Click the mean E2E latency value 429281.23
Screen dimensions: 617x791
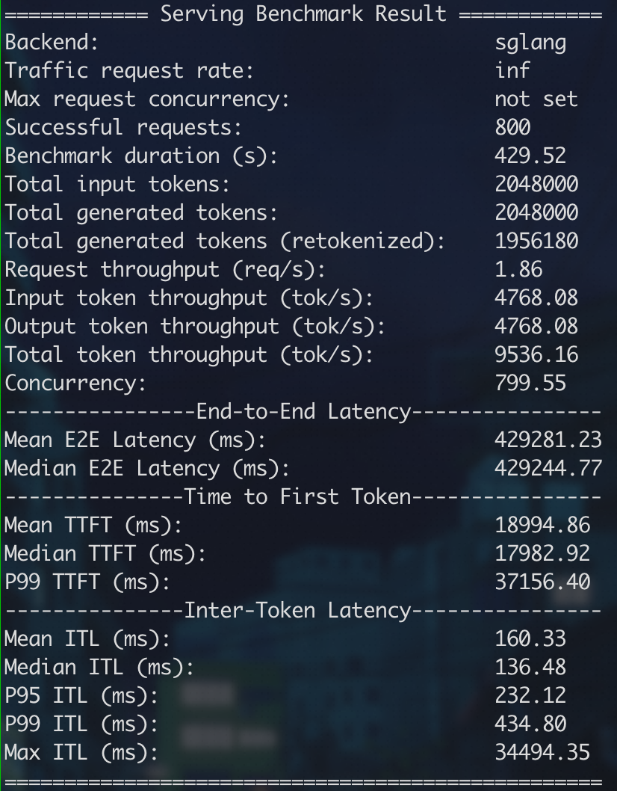pyautogui.click(x=548, y=440)
